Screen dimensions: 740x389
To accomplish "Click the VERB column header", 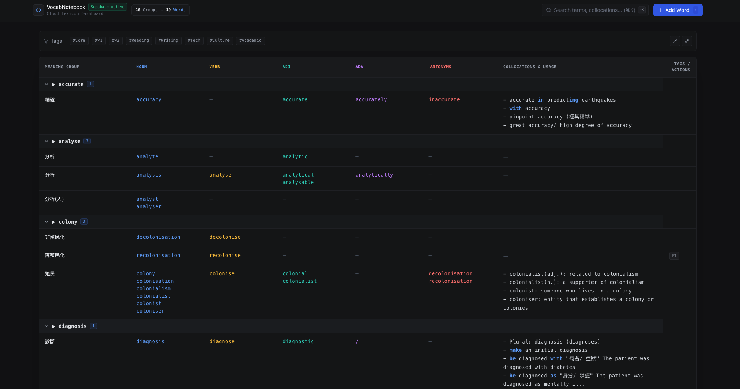I will (x=214, y=67).
